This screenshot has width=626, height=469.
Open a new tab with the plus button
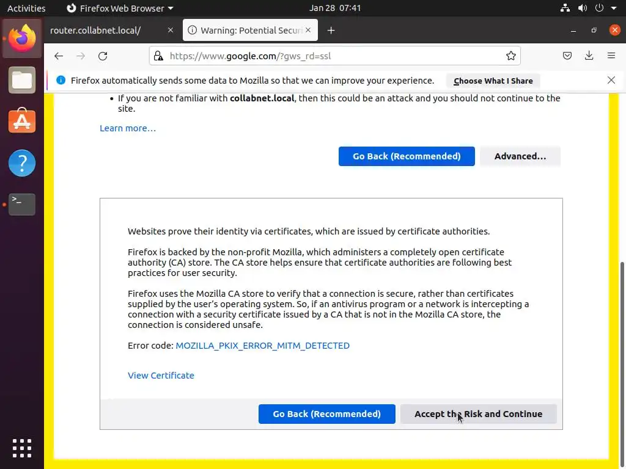331,31
